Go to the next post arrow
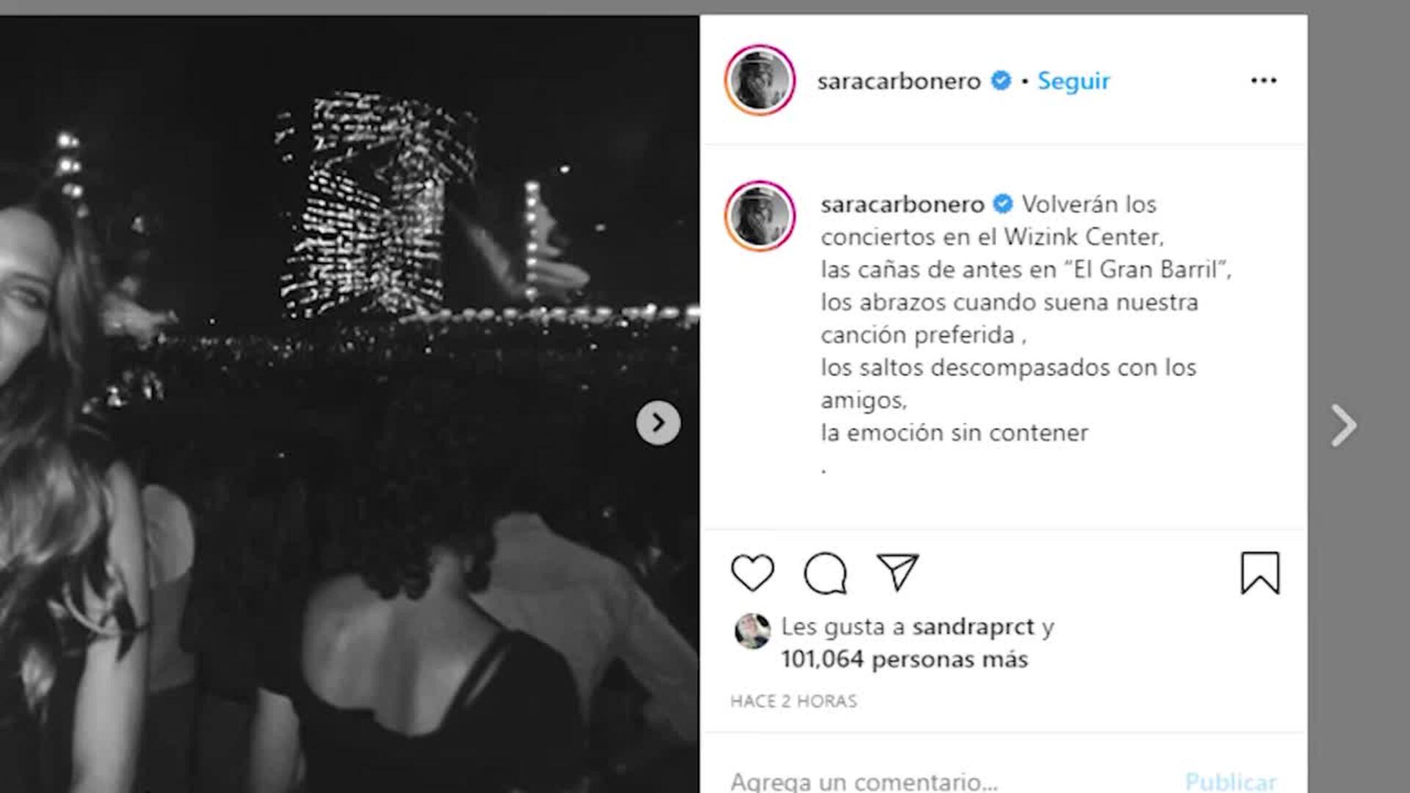The image size is (1410, 793). [1343, 425]
